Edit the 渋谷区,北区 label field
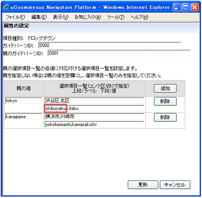The width and height of the screenshot is (202, 198). pos(94,100)
